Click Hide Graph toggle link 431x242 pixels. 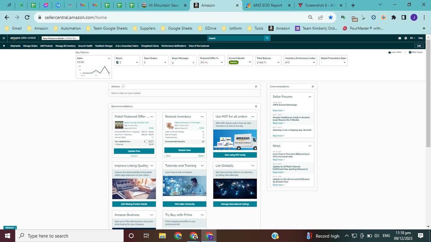tap(416, 52)
